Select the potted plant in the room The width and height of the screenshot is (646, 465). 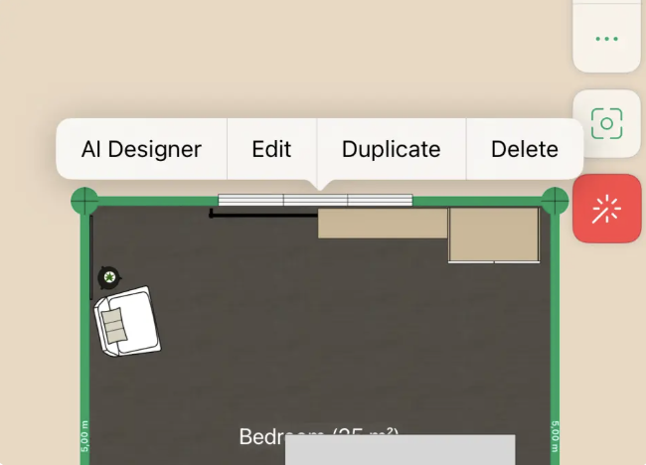(x=109, y=277)
